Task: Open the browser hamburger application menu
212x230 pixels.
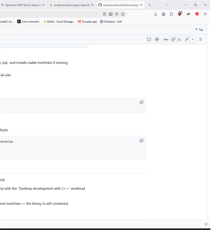Action: click(205, 14)
